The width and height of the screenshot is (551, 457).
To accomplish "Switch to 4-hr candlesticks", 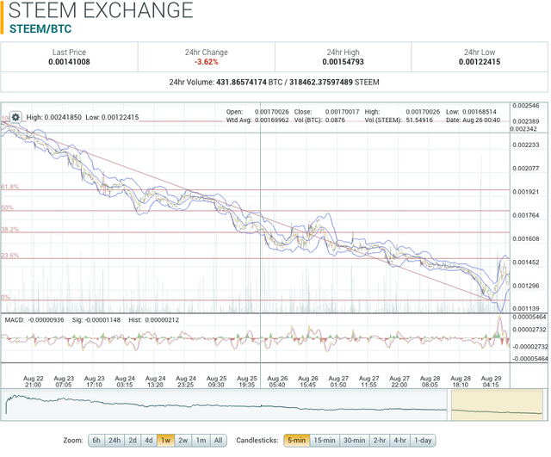I will pyautogui.click(x=399, y=441).
